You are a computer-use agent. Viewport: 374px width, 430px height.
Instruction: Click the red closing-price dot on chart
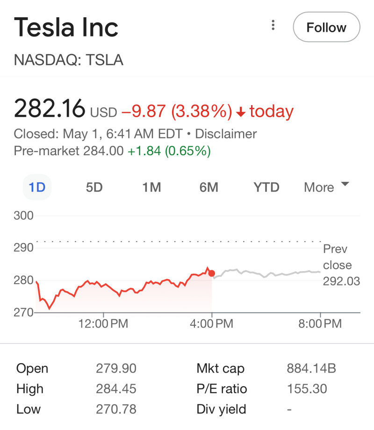coord(212,273)
